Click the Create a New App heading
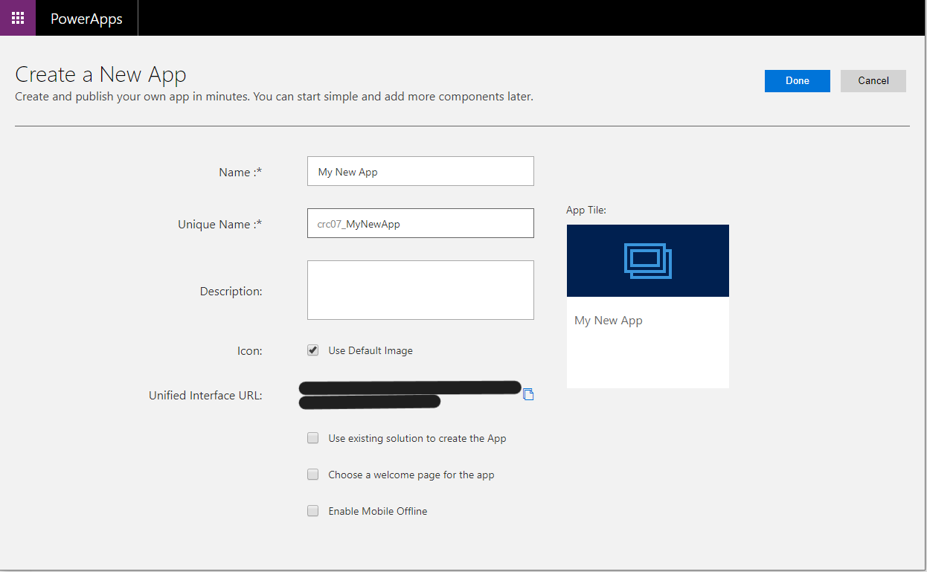 click(100, 74)
